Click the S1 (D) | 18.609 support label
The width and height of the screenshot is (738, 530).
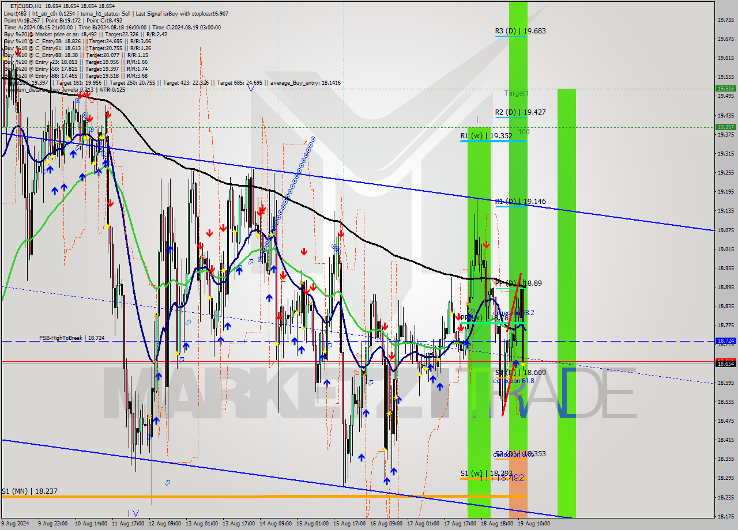tap(520, 373)
